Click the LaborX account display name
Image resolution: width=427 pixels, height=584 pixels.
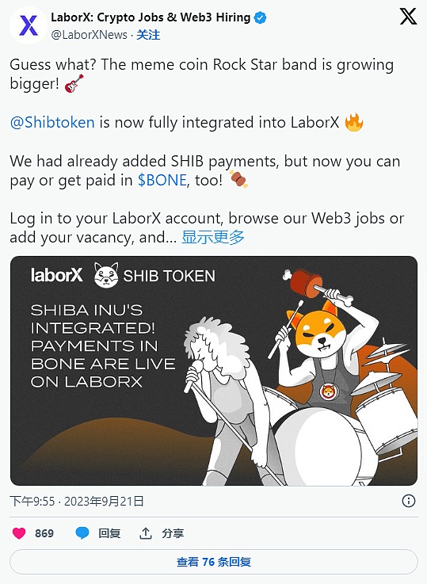(x=151, y=17)
